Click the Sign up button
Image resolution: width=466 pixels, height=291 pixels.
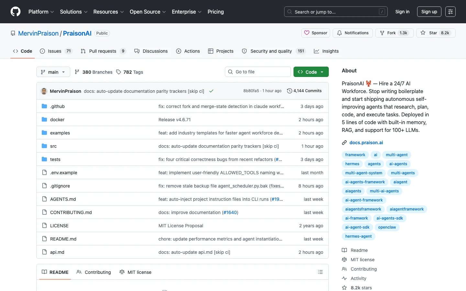point(429,12)
